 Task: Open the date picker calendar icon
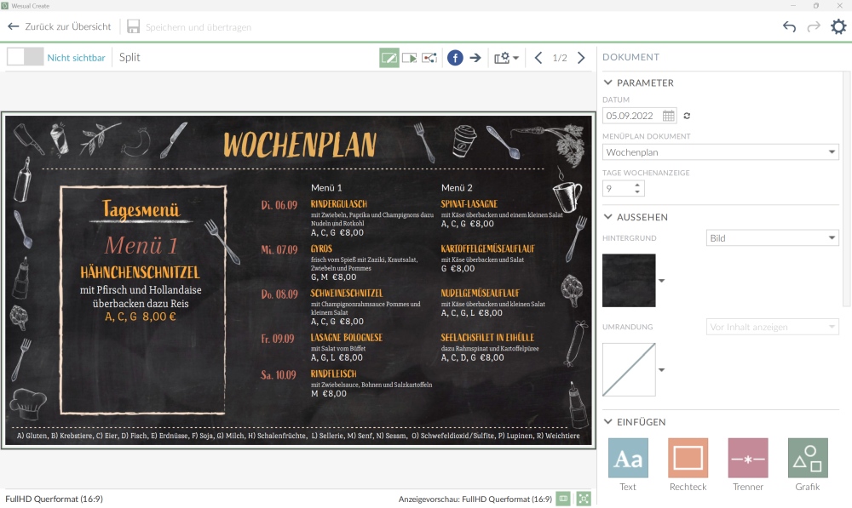669,116
